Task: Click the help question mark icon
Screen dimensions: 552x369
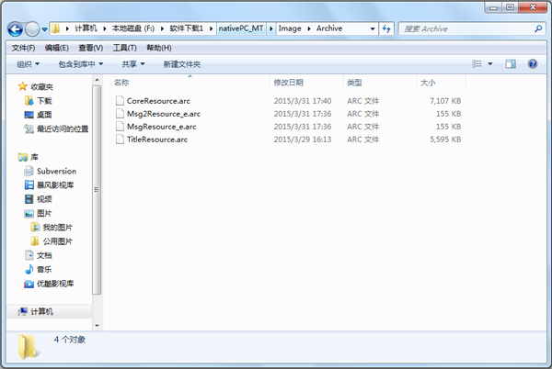Action: (x=535, y=64)
